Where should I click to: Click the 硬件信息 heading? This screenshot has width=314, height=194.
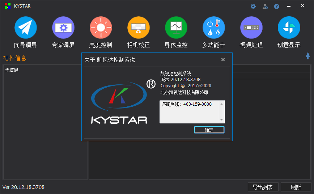point(14,58)
